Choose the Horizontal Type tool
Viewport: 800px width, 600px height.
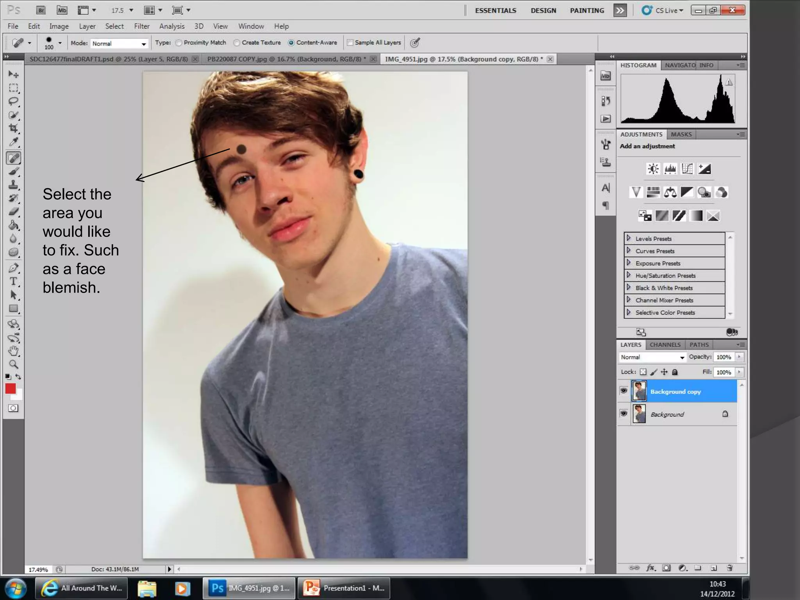pos(13,281)
